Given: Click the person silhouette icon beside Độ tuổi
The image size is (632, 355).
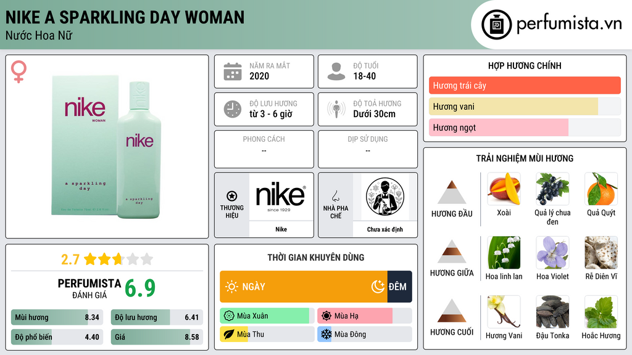Looking at the screenshot, I should (336, 71).
